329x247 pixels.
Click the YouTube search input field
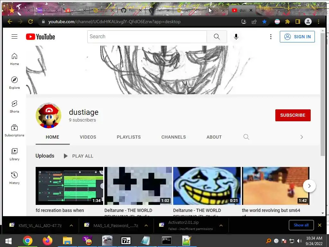coord(147,37)
